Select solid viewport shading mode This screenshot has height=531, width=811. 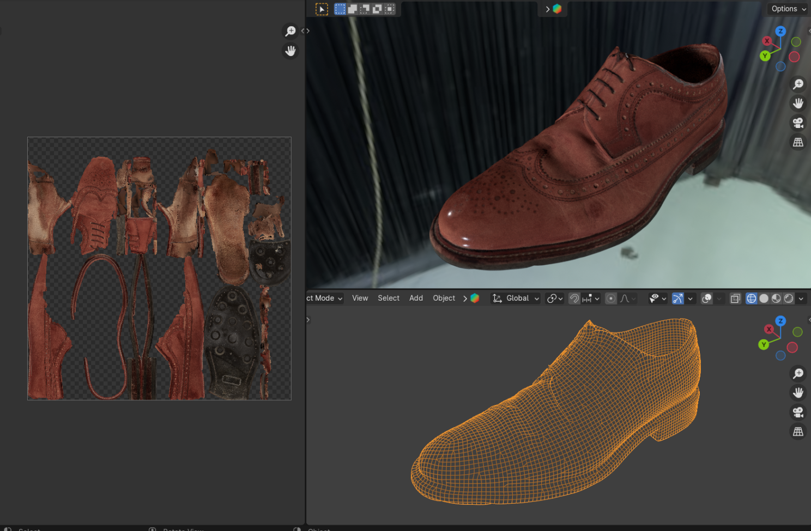coord(764,298)
